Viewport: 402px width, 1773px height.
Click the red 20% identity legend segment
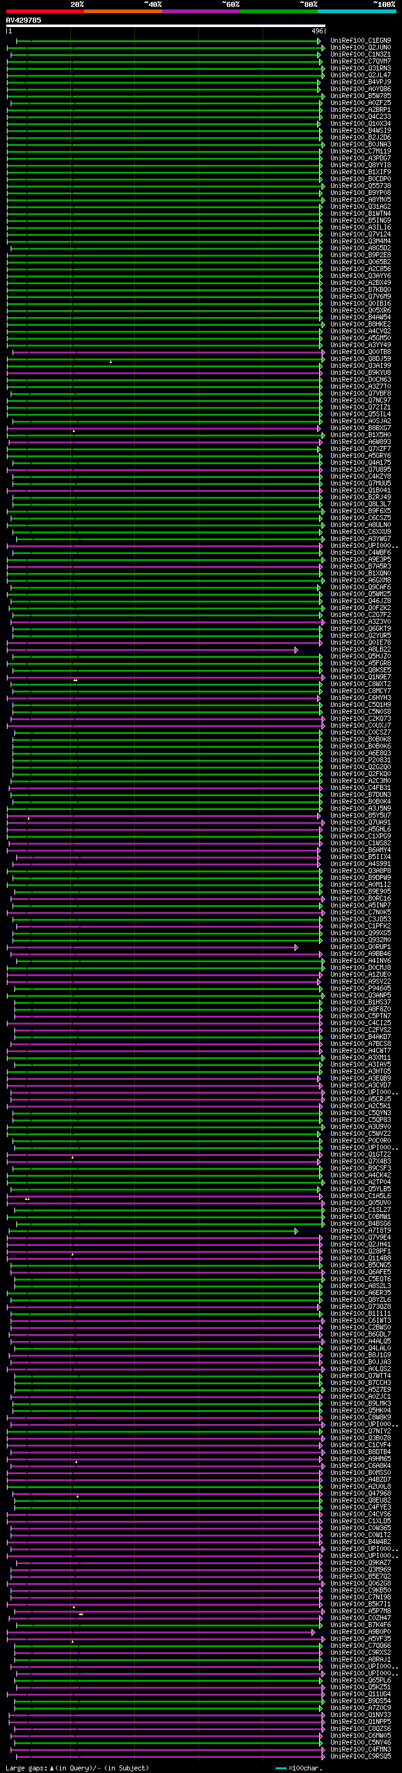click(45, 11)
